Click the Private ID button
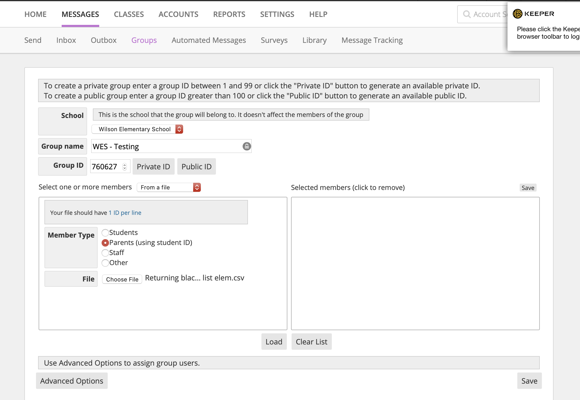The width and height of the screenshot is (580, 400). (153, 167)
